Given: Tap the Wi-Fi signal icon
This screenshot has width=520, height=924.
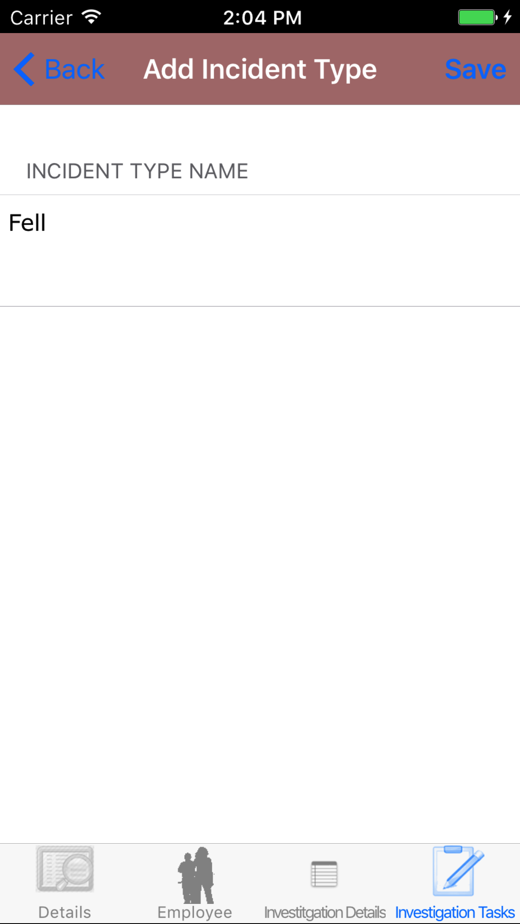Looking at the screenshot, I should [91, 17].
